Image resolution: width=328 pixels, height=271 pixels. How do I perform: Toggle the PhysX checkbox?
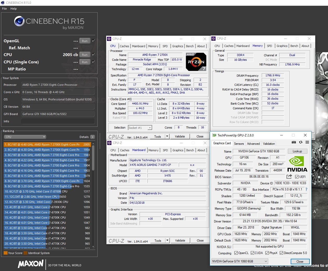[267, 253]
